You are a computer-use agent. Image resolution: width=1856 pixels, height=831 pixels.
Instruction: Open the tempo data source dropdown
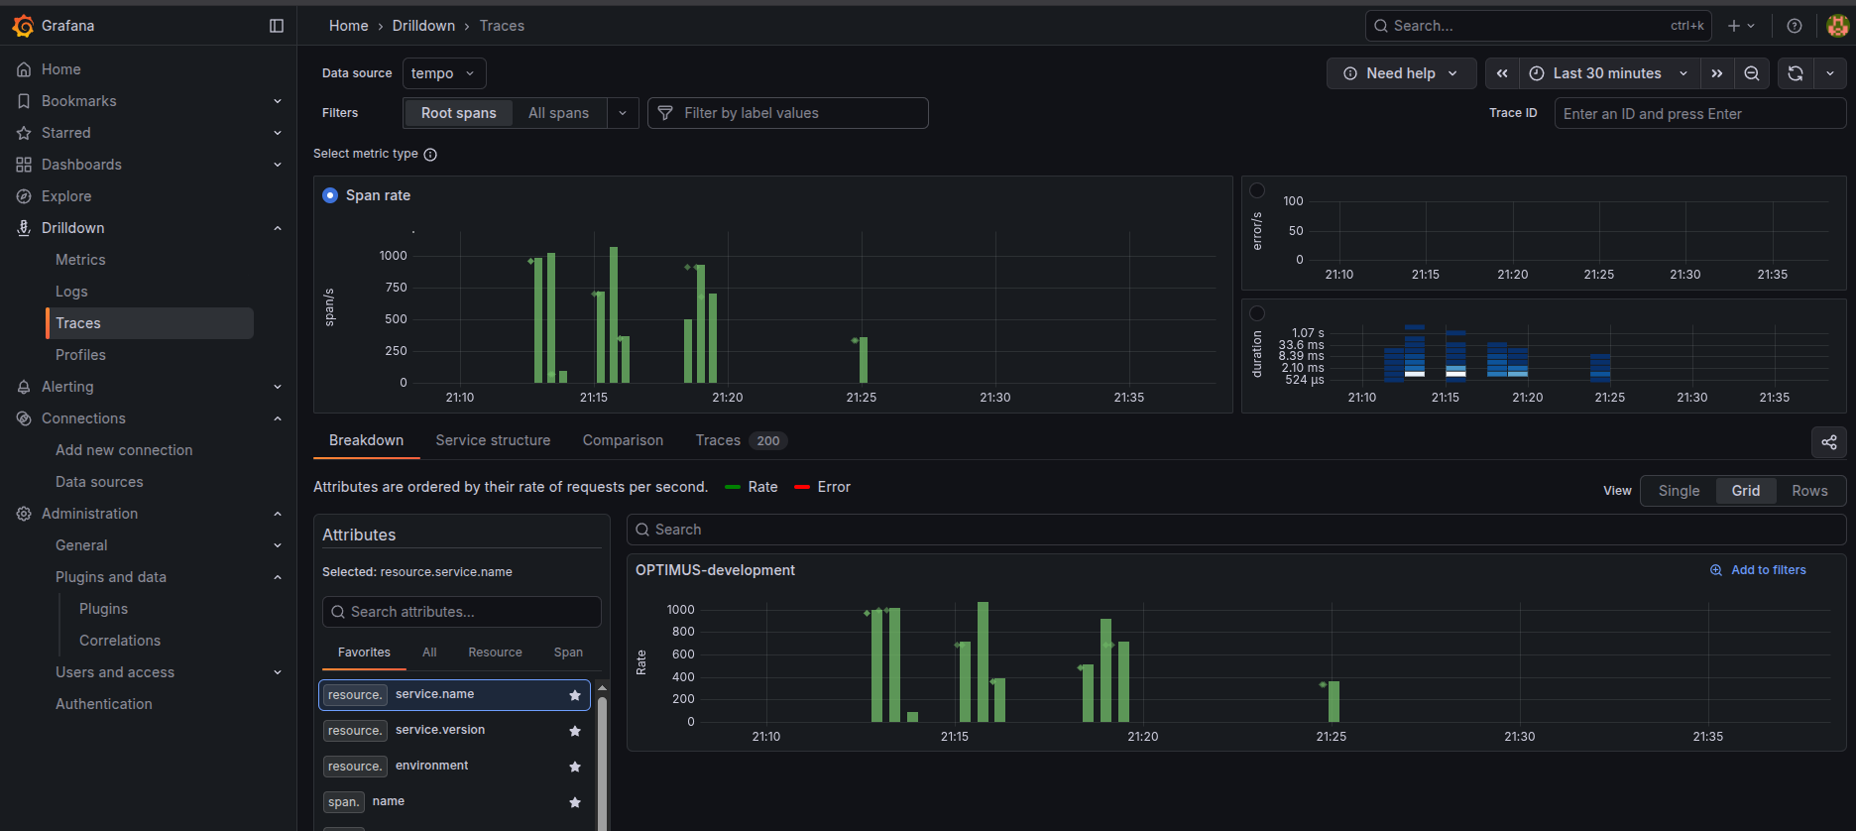(443, 73)
